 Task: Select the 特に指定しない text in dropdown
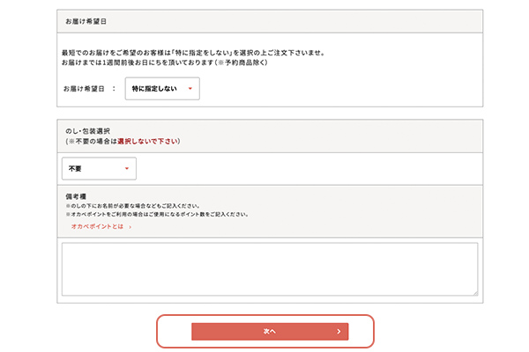(x=153, y=89)
